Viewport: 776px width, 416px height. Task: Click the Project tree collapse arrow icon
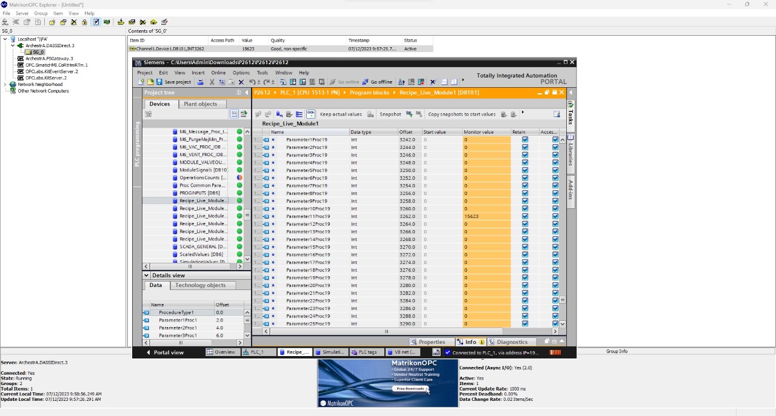click(246, 93)
